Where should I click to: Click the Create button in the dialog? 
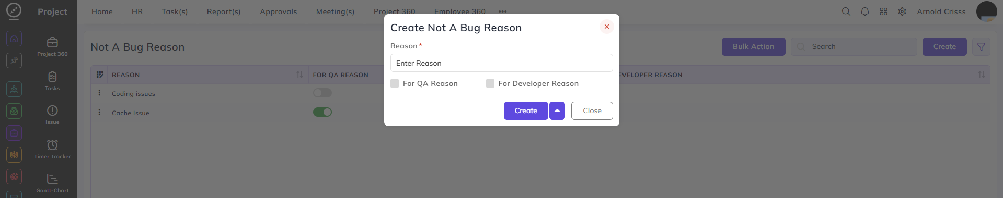point(525,110)
